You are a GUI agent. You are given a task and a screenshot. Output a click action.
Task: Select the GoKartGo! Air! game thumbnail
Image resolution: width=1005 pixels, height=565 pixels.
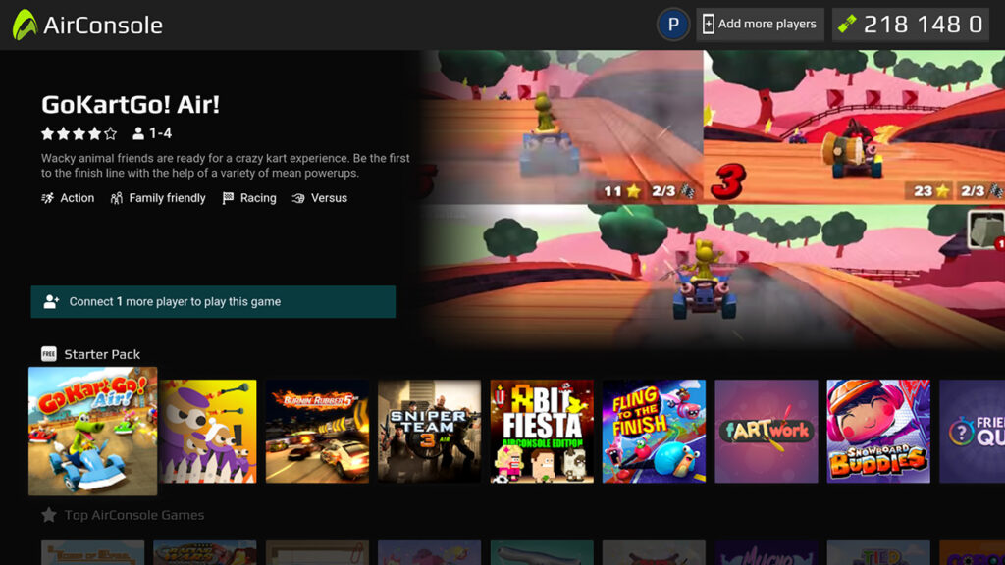point(92,431)
